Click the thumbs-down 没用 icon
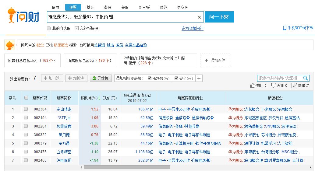This screenshot has height=171, width=315. (x=273, y=85)
